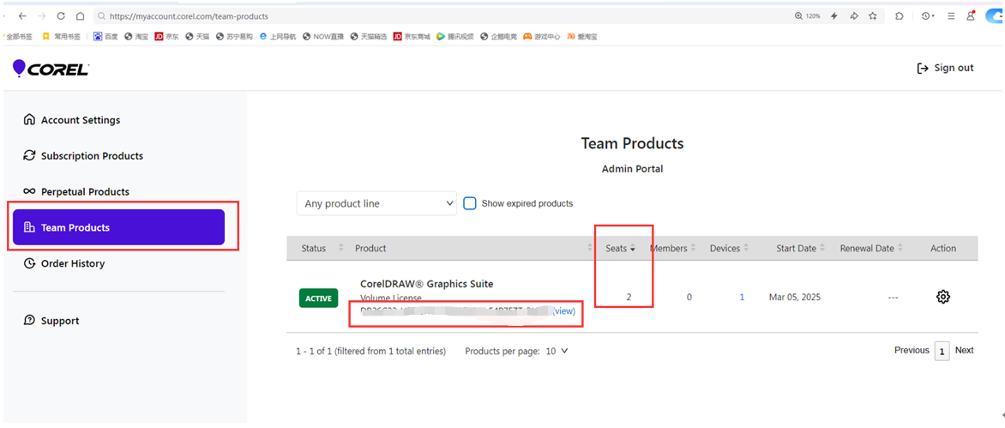1005x428 pixels.
Task: Enable the Show expired products checkbox
Action: (470, 203)
